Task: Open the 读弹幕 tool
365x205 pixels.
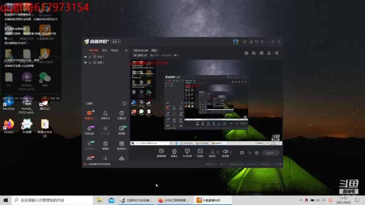Action: (x=121, y=130)
